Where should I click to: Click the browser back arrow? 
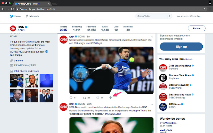click(3, 9)
